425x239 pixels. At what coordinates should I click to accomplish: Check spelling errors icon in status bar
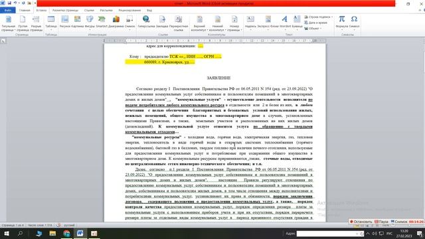[x=58, y=225]
